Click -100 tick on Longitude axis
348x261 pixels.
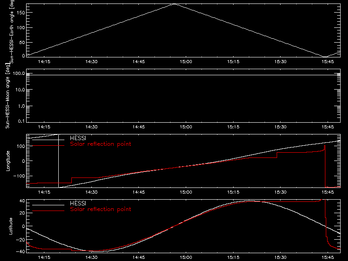pos(19,176)
